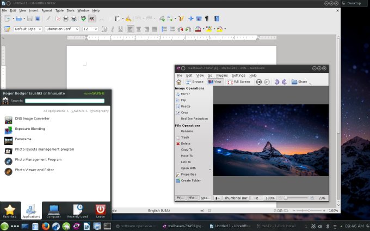The height and width of the screenshot is (231, 370).
Task: Click the Crop operation in Gwenview
Action: point(185,113)
